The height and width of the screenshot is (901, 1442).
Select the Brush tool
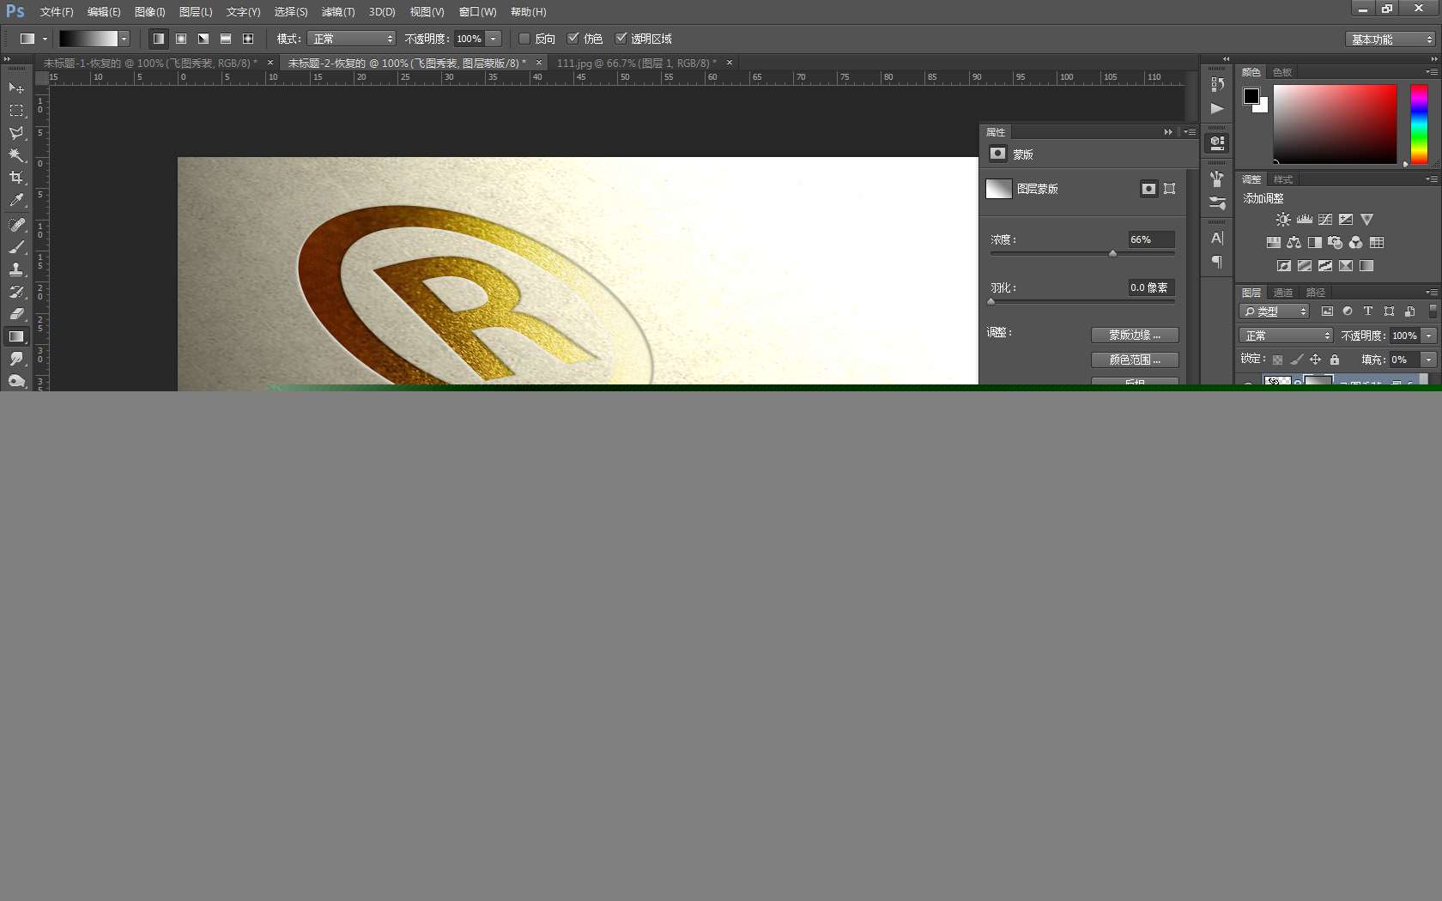click(16, 247)
